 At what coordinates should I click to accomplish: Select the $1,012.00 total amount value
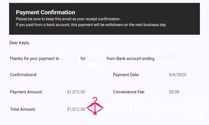tap(76, 109)
